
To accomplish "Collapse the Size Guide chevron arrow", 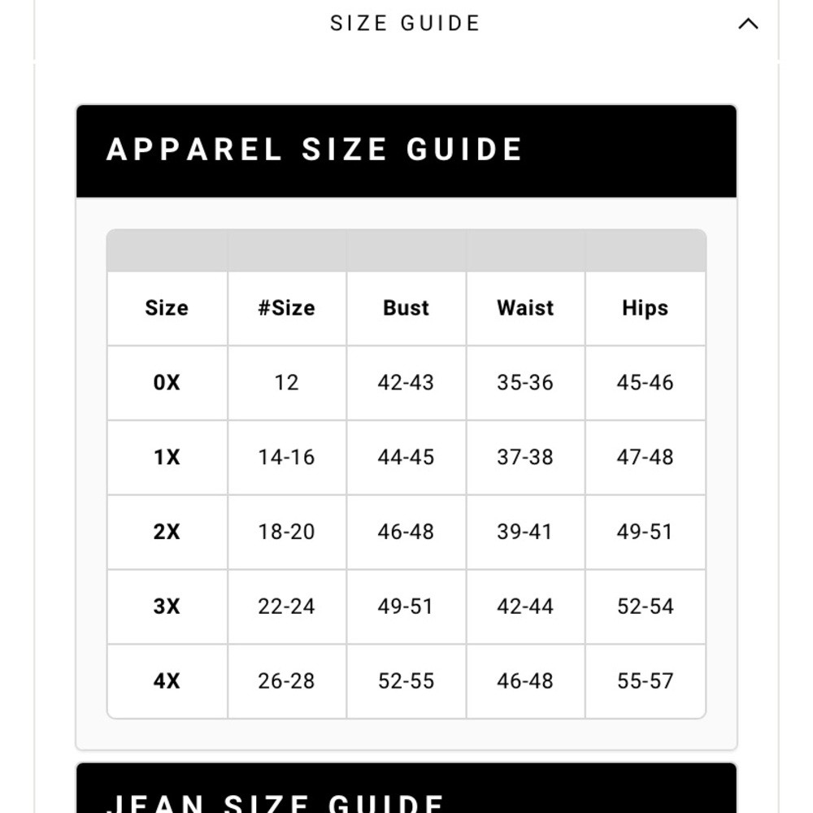I will pyautogui.click(x=748, y=24).
